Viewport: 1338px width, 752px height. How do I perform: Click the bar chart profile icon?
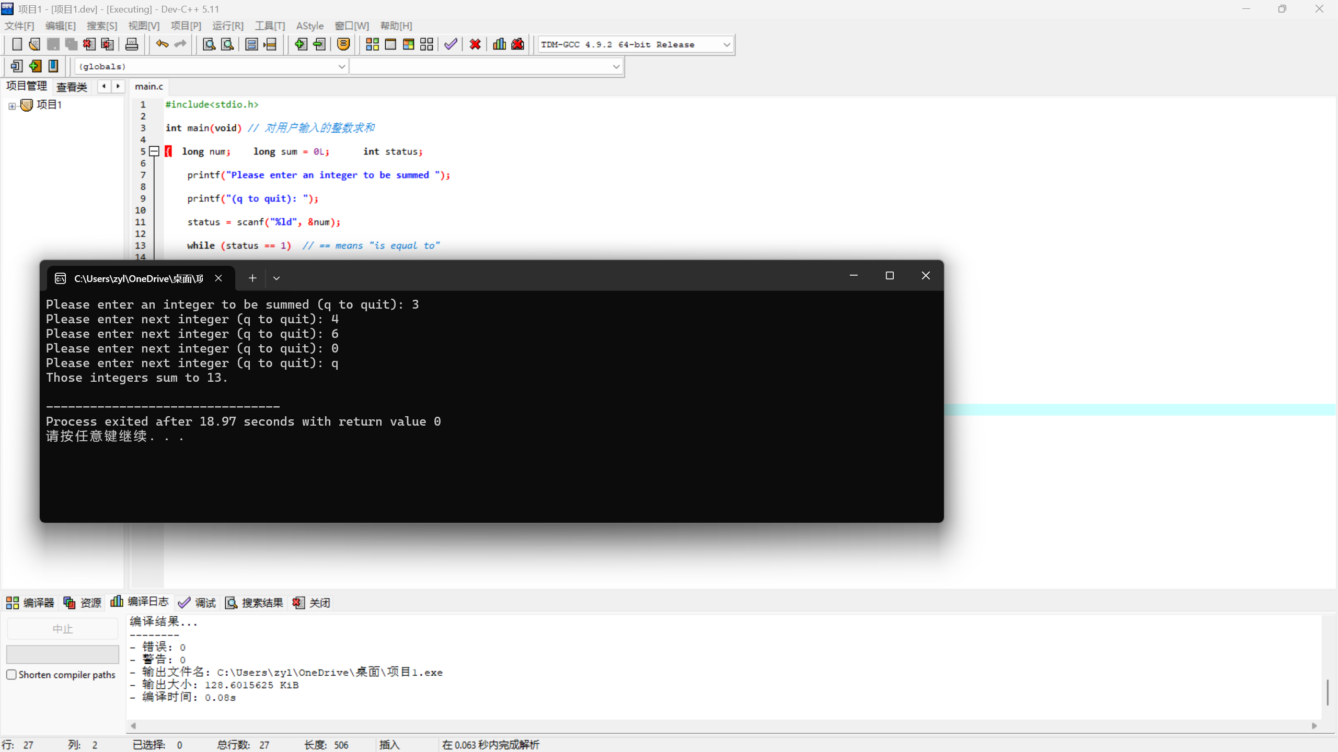499,44
